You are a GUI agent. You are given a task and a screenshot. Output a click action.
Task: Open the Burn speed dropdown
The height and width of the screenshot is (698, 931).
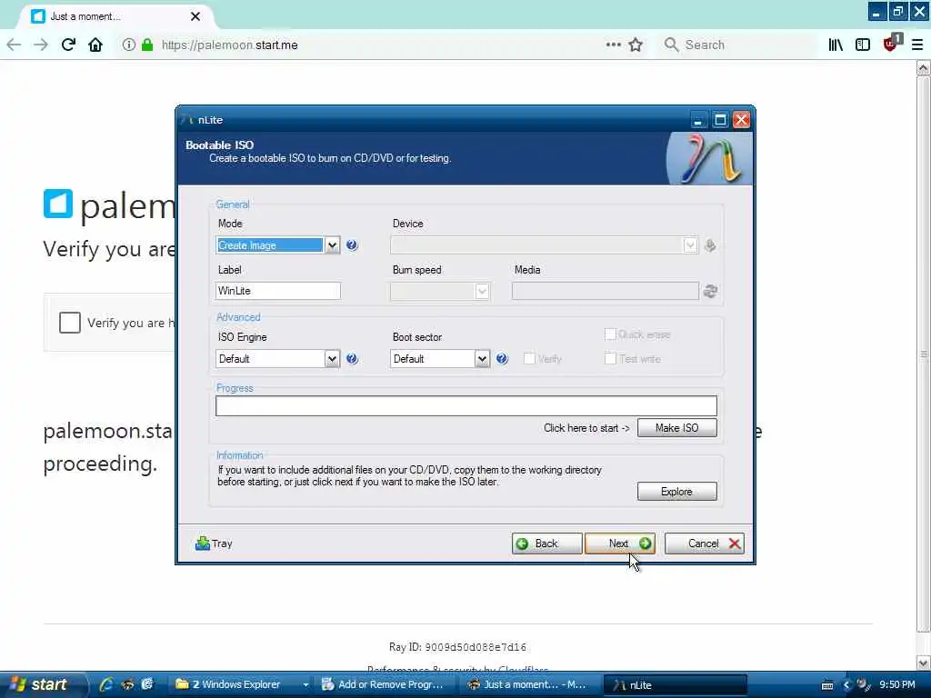click(x=482, y=291)
